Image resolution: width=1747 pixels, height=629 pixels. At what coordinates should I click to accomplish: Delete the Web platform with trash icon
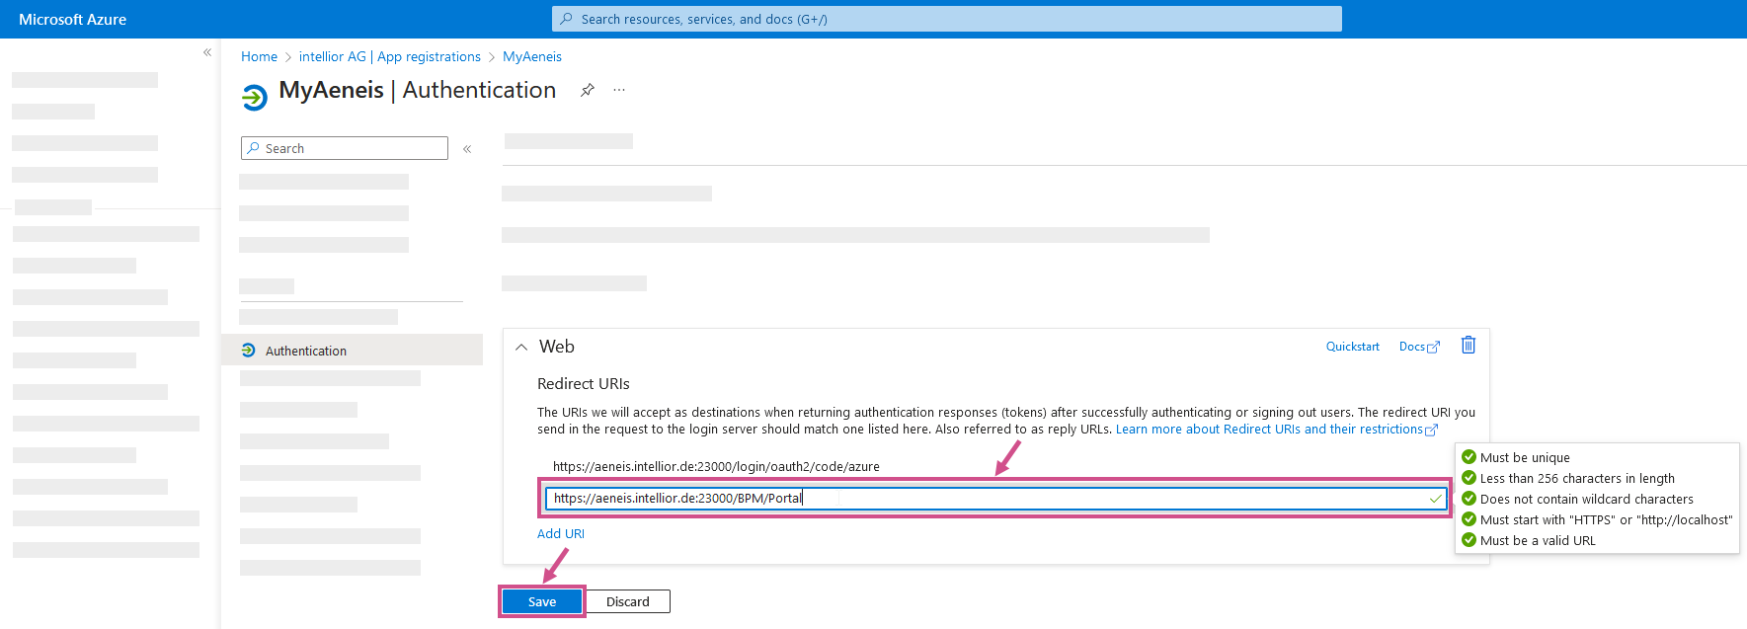pos(1468,345)
